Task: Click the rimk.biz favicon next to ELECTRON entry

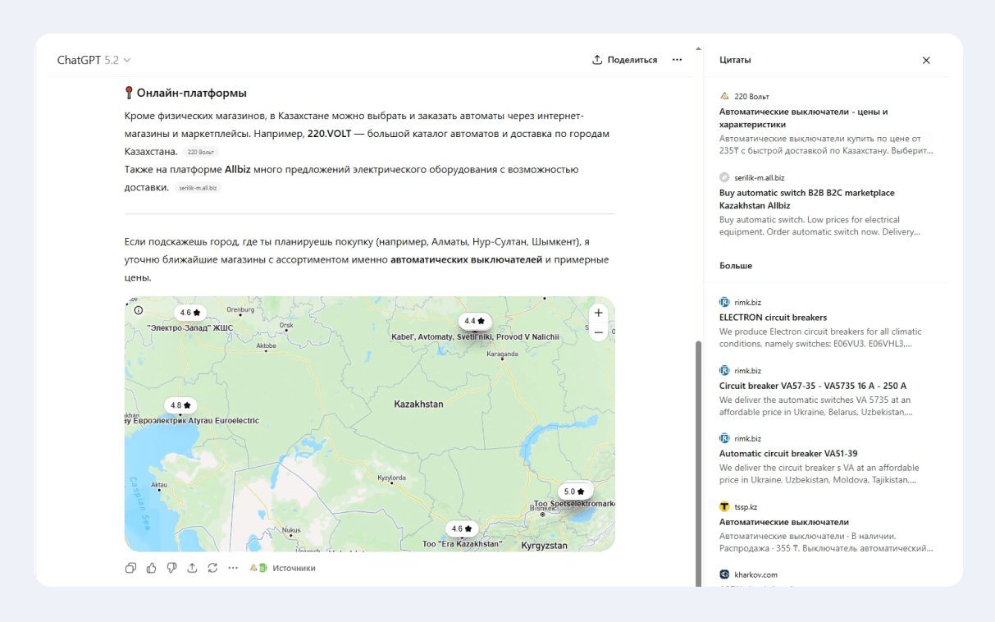Action: tap(724, 302)
